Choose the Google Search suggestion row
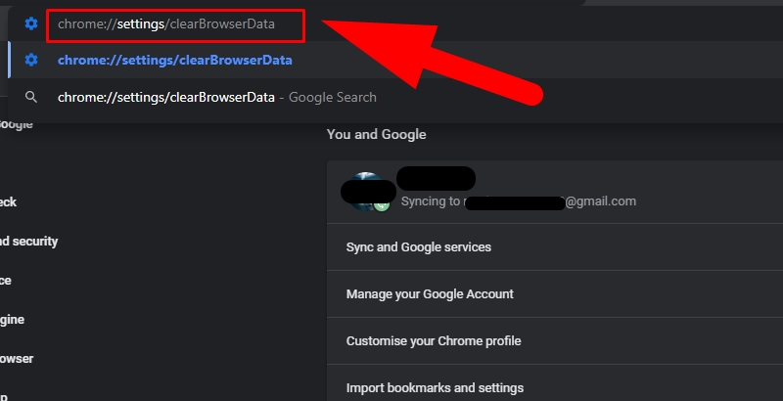 point(216,97)
